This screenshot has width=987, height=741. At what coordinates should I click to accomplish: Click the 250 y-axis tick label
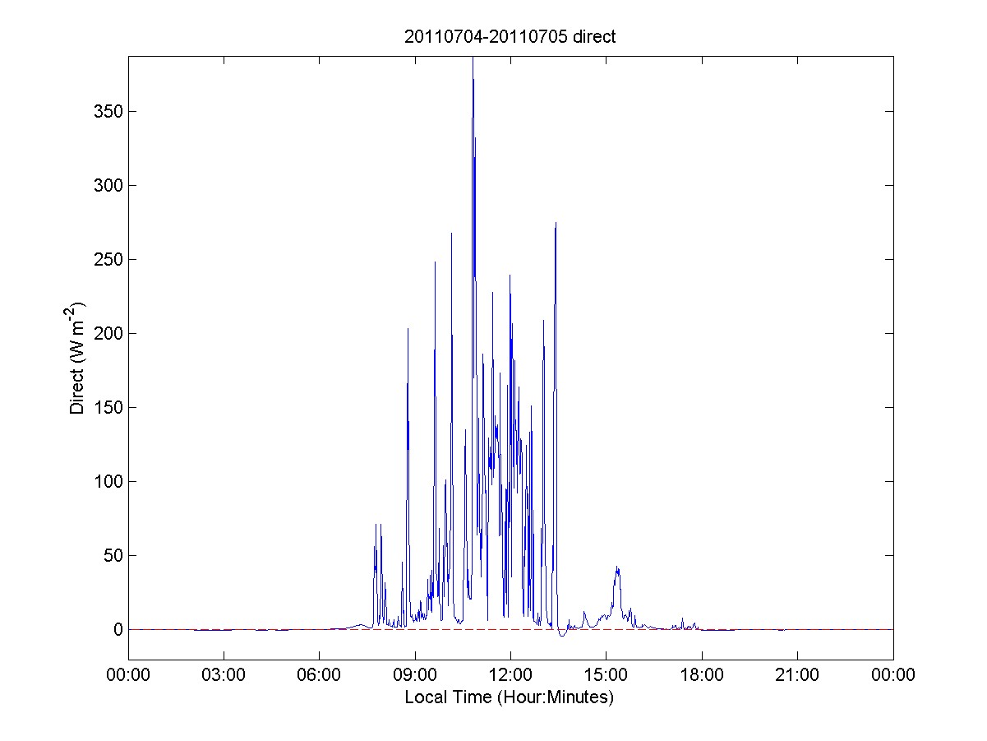[107, 259]
